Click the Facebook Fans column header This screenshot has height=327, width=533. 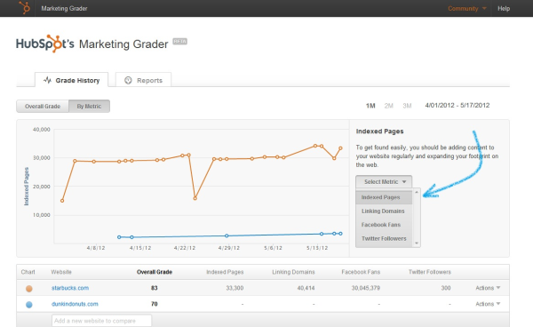[361, 272]
